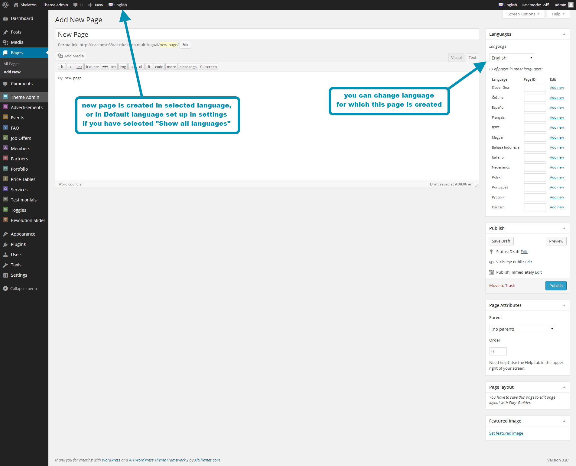
Task: Collapse the Languages metabox
Action: (564, 34)
